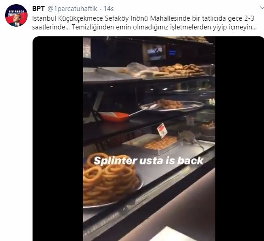Click the red price tag on baklava tray
Image resolution: width=264 pixels, height=241 pixels.
tap(162, 131)
